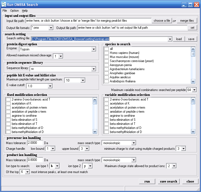
Task: Open the Allowed maximum missed cleavage dropdown
Action: click(61, 56)
